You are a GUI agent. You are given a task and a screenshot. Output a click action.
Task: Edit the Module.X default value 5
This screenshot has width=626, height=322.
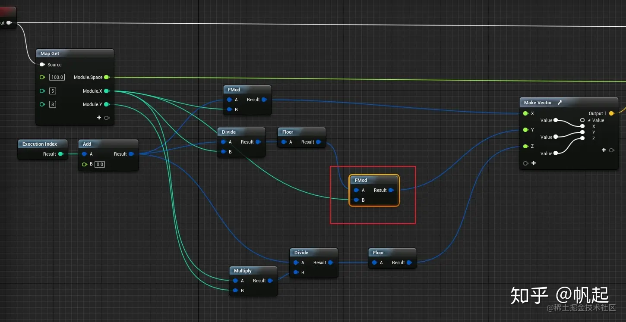tap(53, 91)
